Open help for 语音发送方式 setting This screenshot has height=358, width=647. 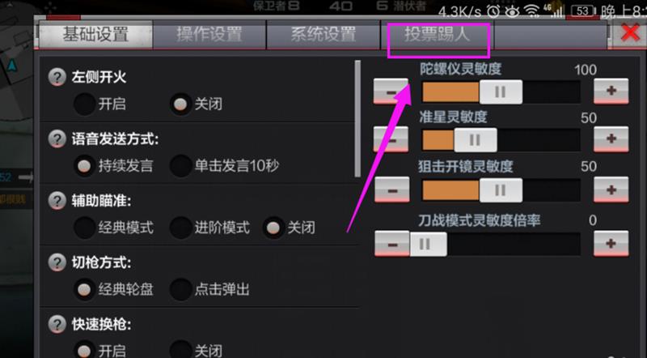[x=57, y=139]
